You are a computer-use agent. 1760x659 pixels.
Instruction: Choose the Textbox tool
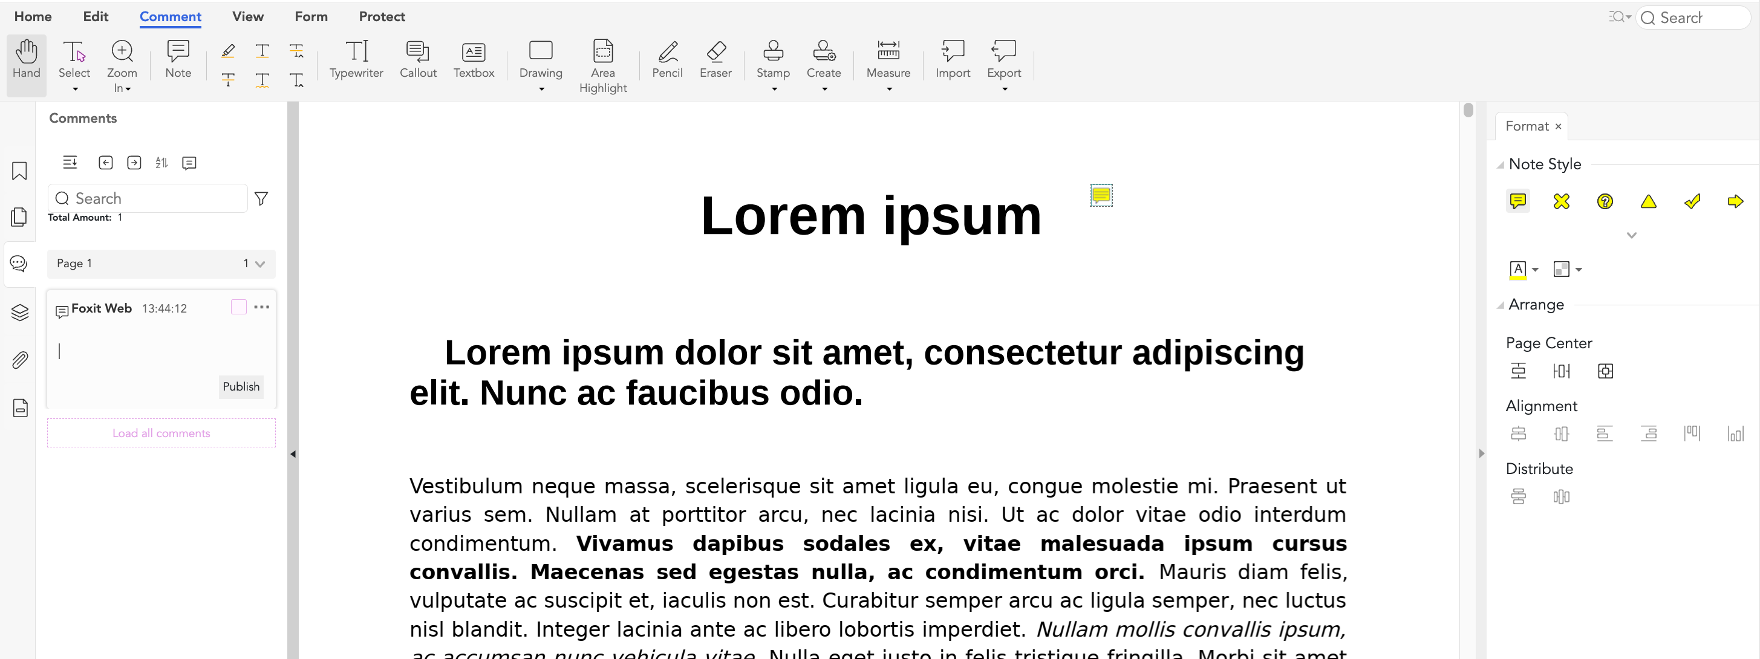coord(474,59)
